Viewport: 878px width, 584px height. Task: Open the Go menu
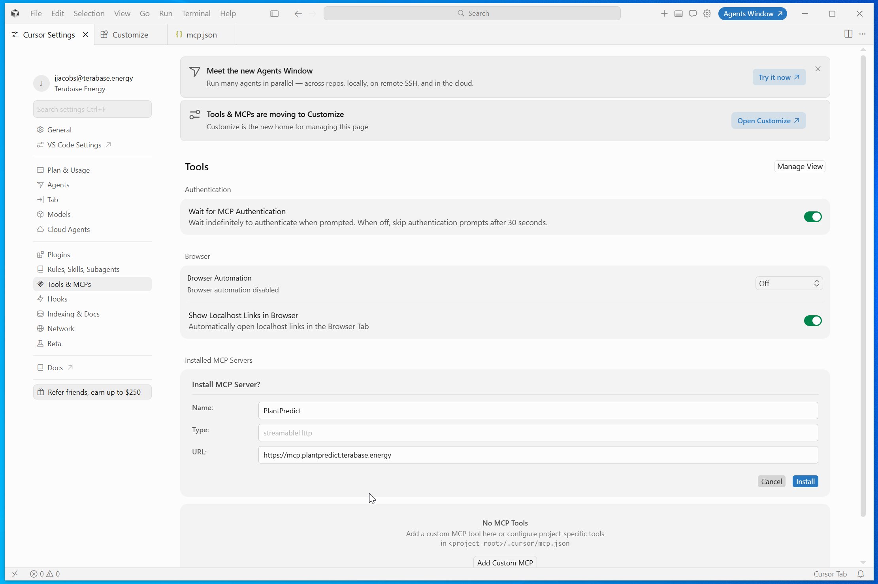point(145,13)
